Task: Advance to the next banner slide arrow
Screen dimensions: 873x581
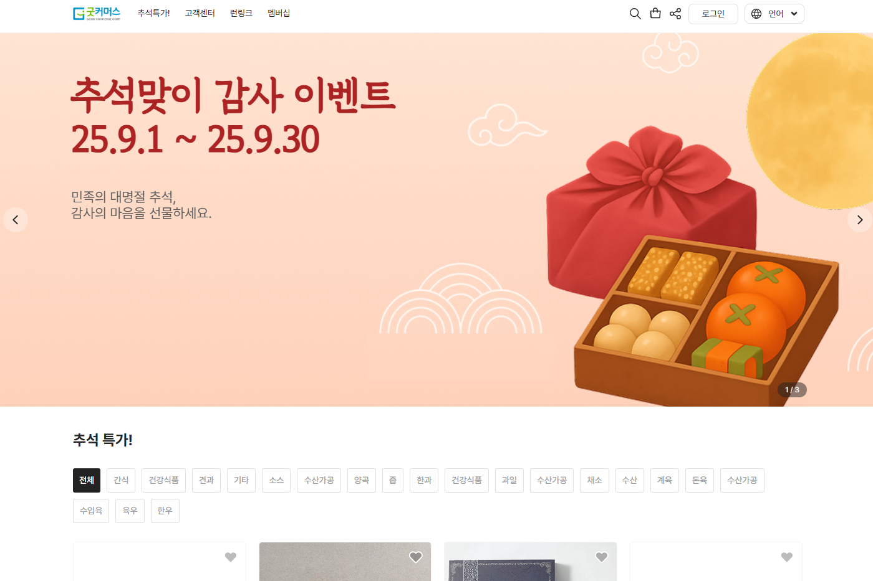Action: point(859,220)
